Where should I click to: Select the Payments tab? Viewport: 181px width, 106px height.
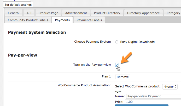click(62, 20)
